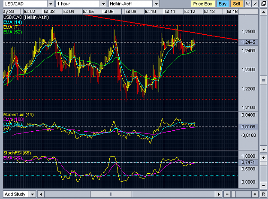Open the Heikin-Ashi chart type dropdown arrow
This screenshot has height=199, width=268.
(156, 4)
